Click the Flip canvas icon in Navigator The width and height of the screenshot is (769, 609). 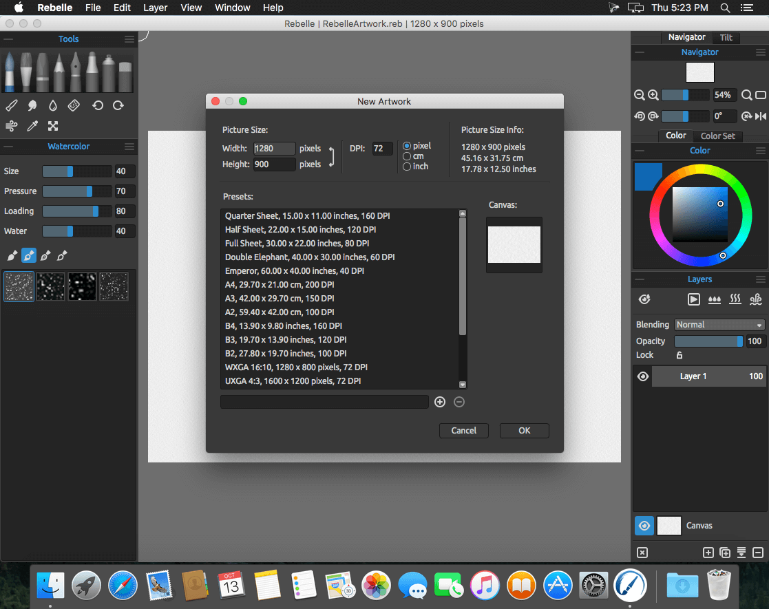pyautogui.click(x=761, y=116)
